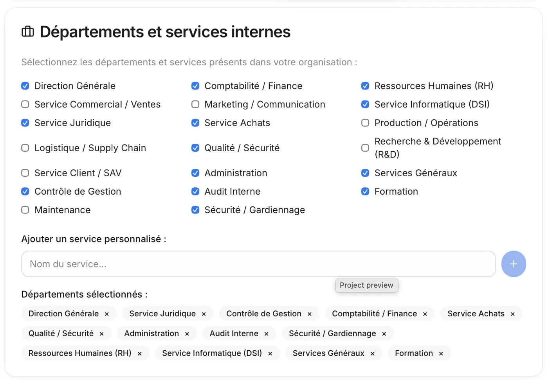Uncheck the Administration checkbox

click(x=195, y=173)
